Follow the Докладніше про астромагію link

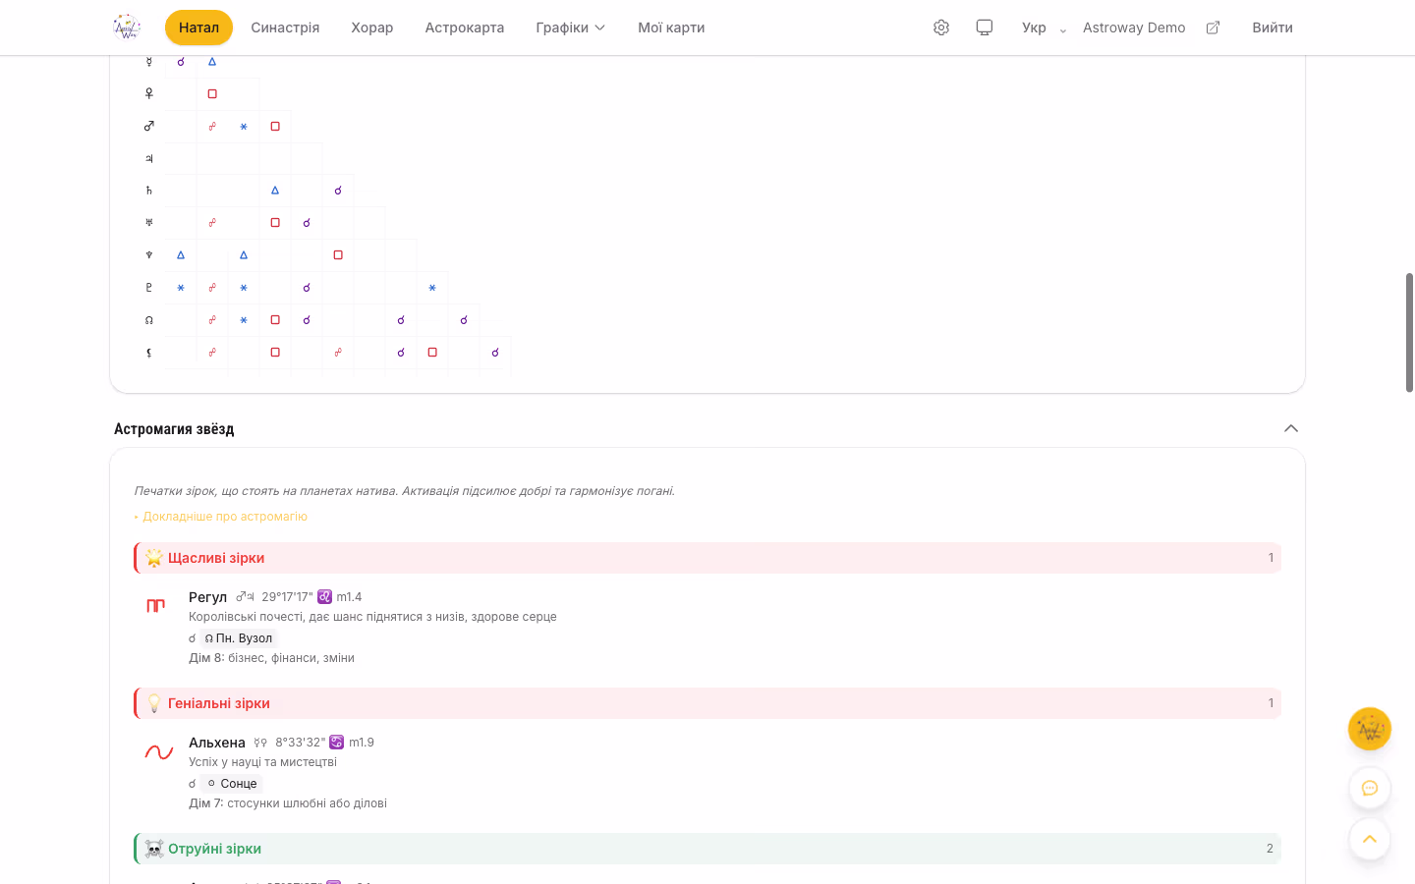point(224,517)
